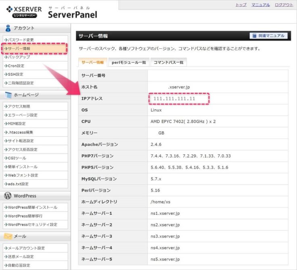The height and width of the screenshot is (270, 297).
Task: Click the サーバー番号 row label
Action: [93, 76]
